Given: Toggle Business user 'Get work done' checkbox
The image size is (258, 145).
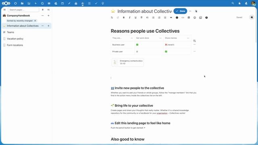Looking at the screenshot, I should [x=137, y=45].
